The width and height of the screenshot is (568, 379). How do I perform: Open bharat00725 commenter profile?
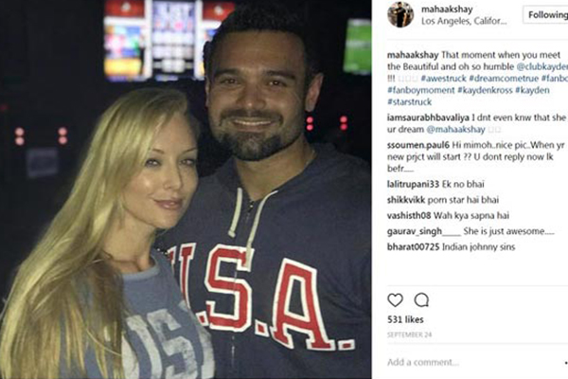pyautogui.click(x=413, y=247)
